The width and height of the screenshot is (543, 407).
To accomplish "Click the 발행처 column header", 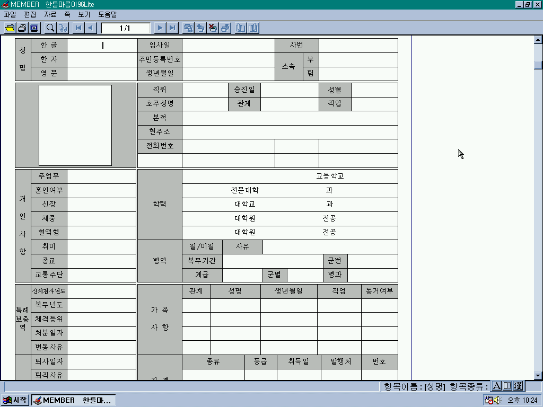I will 341,361.
